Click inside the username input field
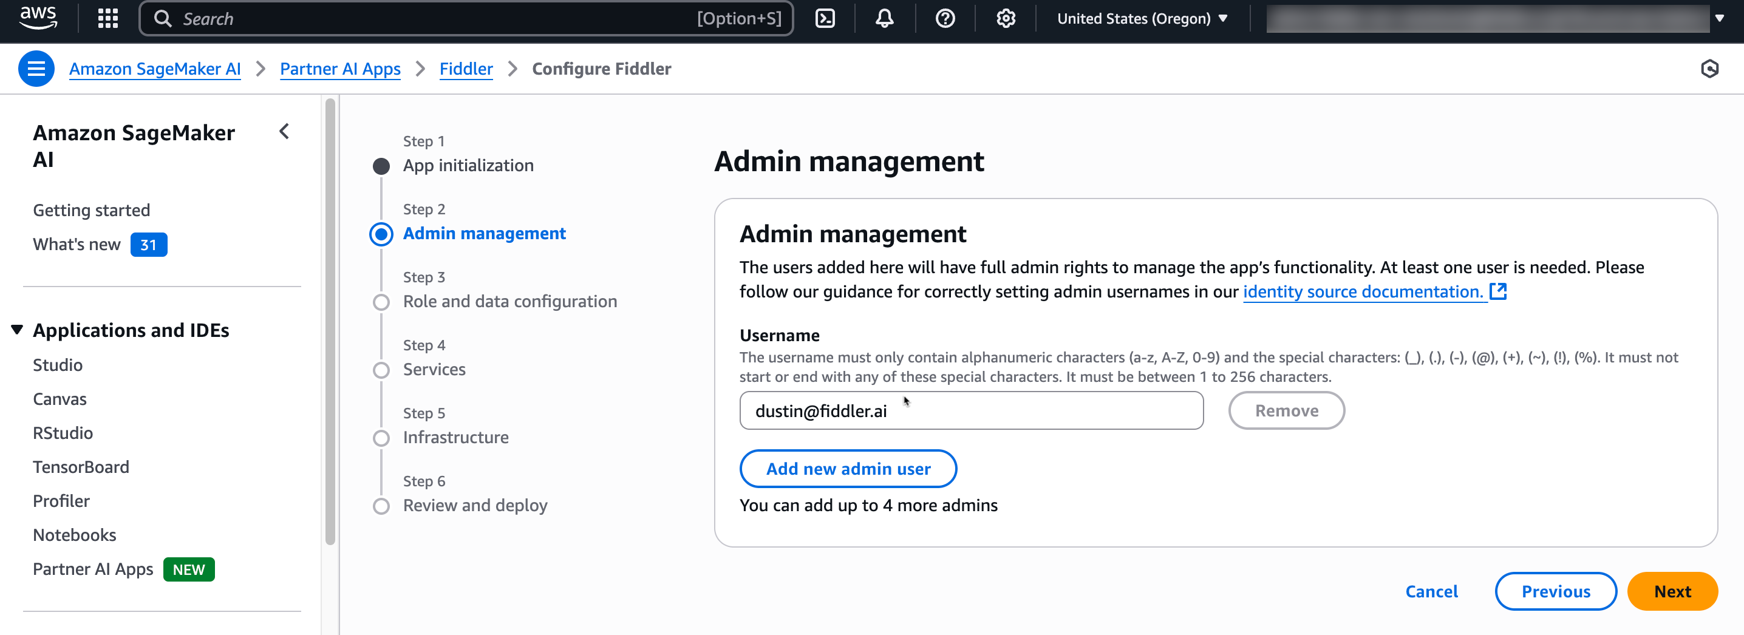 click(x=971, y=410)
